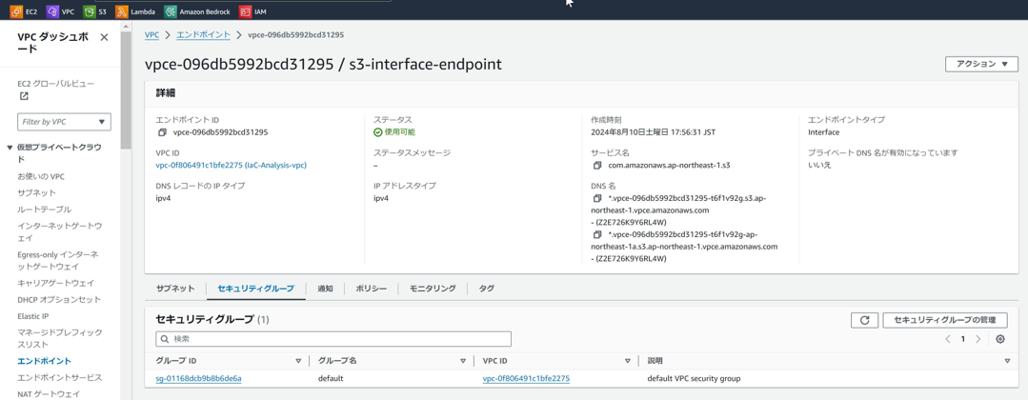Switch to the サブネット tab

tap(175, 289)
